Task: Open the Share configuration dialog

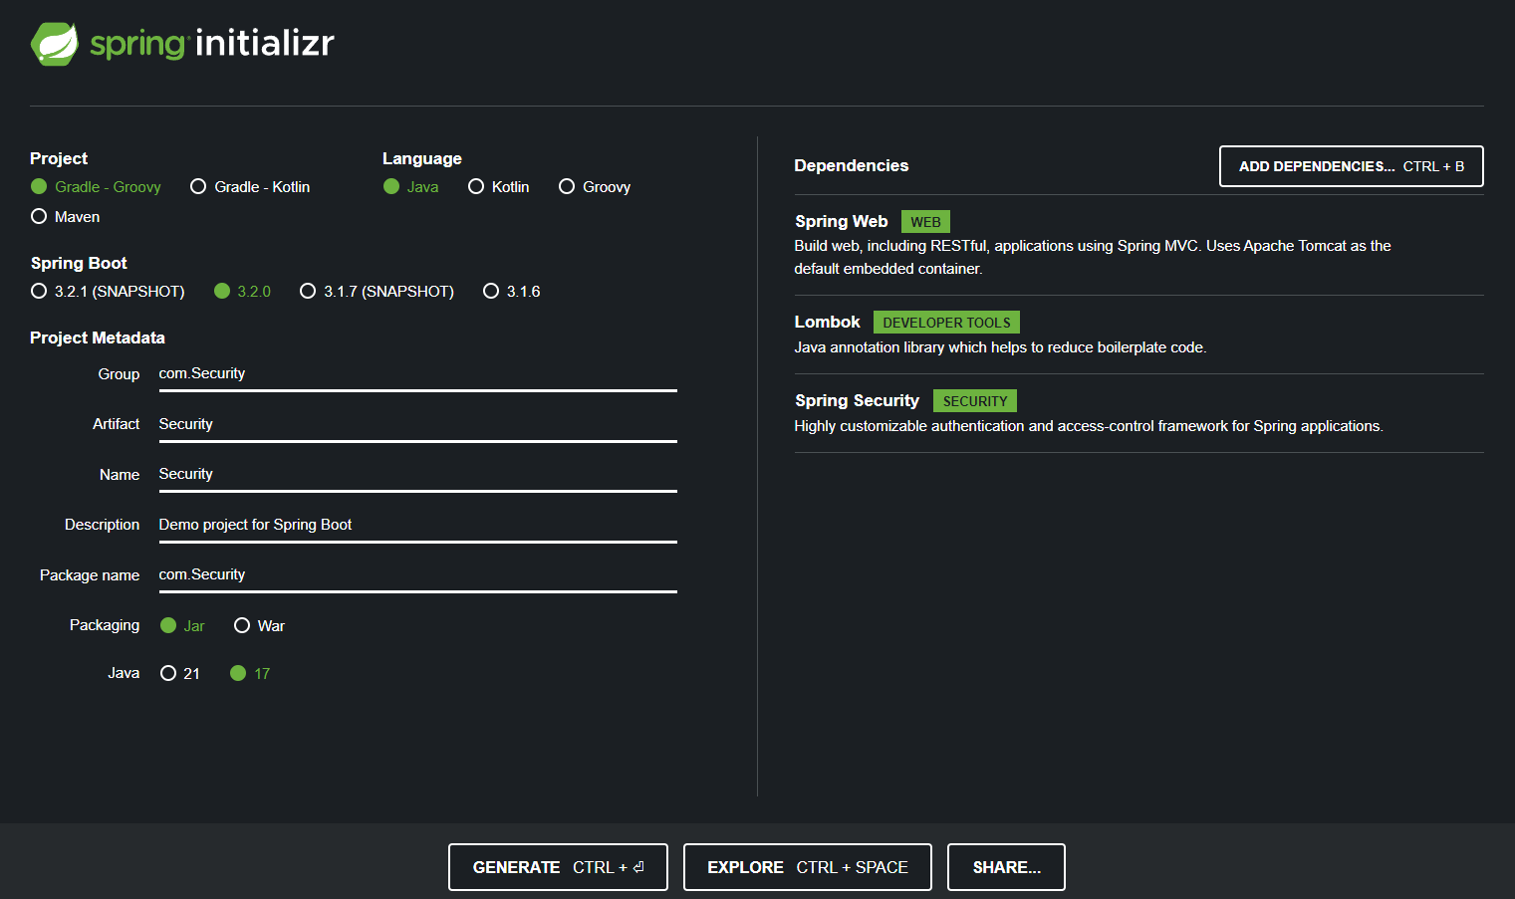Action: click(1006, 867)
